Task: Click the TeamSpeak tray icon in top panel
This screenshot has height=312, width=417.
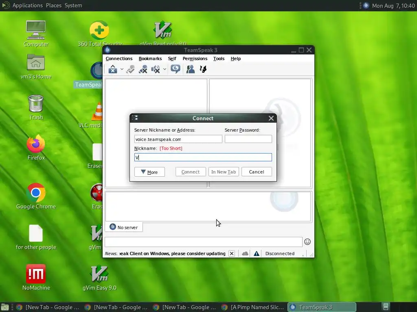Action: pyautogui.click(x=366, y=5)
